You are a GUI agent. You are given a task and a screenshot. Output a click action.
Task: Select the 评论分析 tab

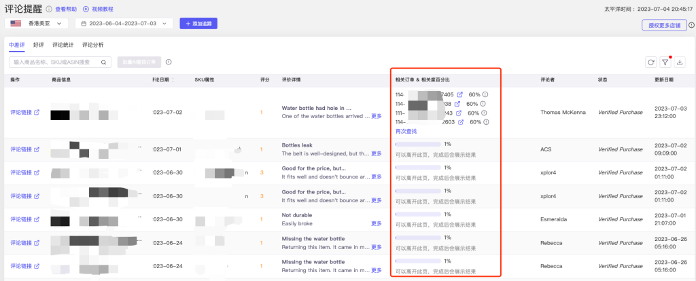93,45
